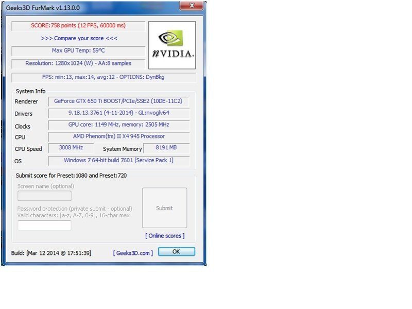
Task: Click the AMD Phenom II X4 945 field
Action: pos(118,136)
